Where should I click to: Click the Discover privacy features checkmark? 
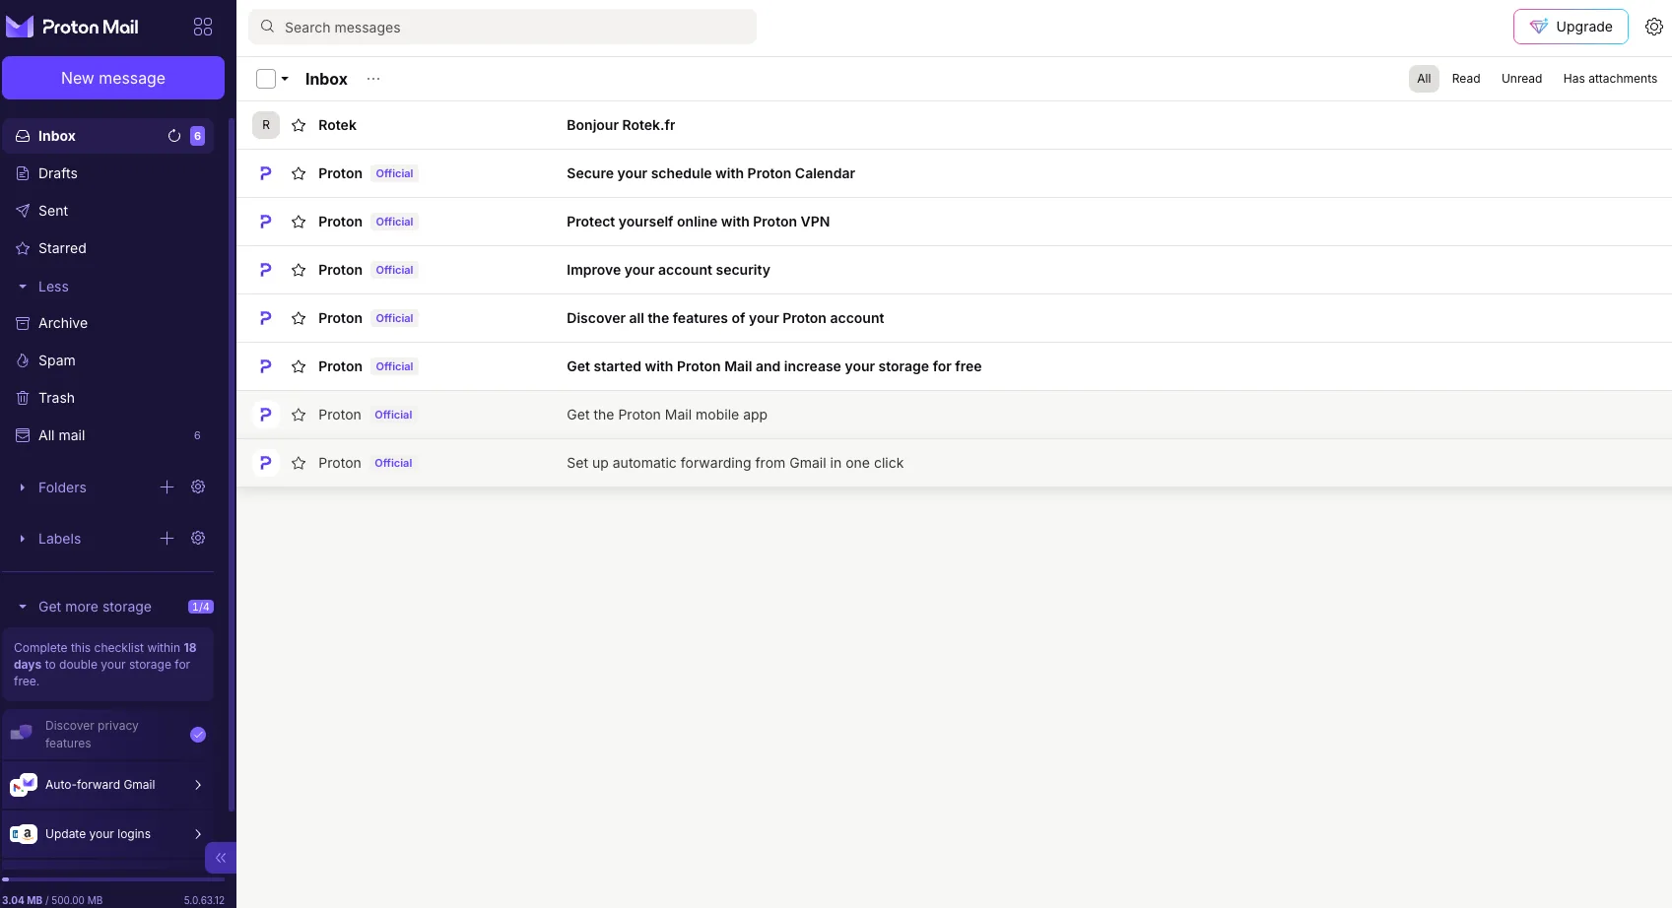[x=198, y=735]
